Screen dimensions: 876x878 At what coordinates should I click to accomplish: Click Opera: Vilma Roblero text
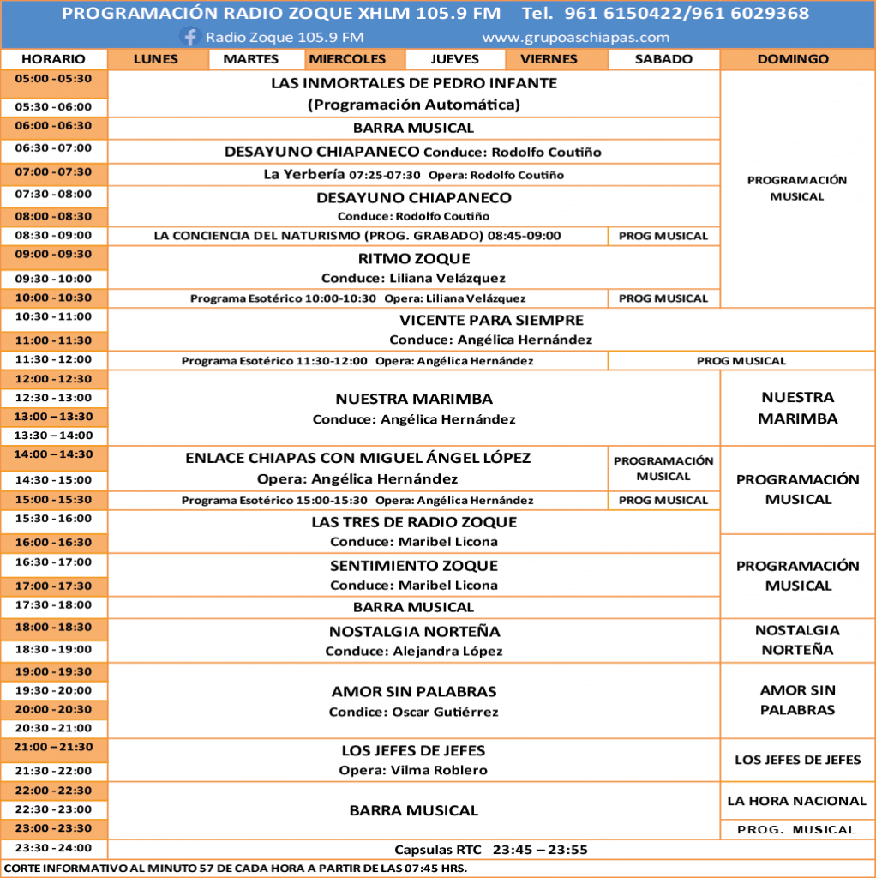[x=413, y=771]
